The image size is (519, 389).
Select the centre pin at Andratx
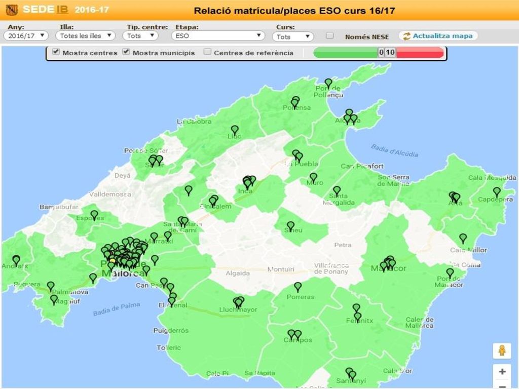coord(16,260)
